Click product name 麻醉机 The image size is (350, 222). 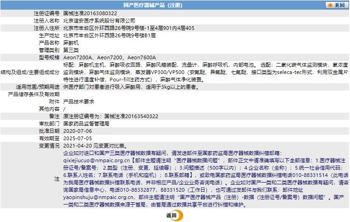pyautogui.click(x=71, y=43)
